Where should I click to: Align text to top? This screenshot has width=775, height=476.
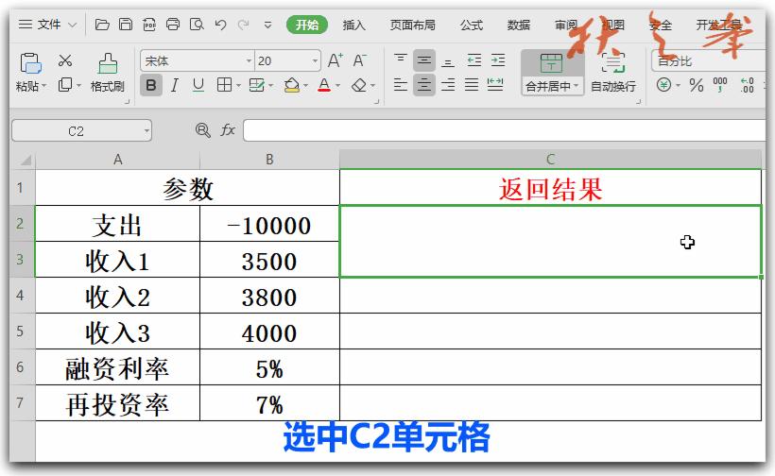(401, 60)
